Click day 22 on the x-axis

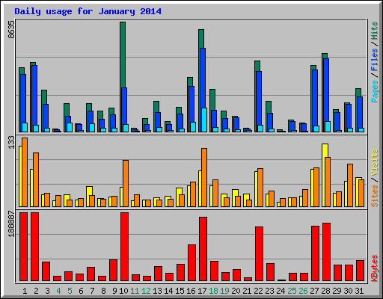click(x=258, y=291)
